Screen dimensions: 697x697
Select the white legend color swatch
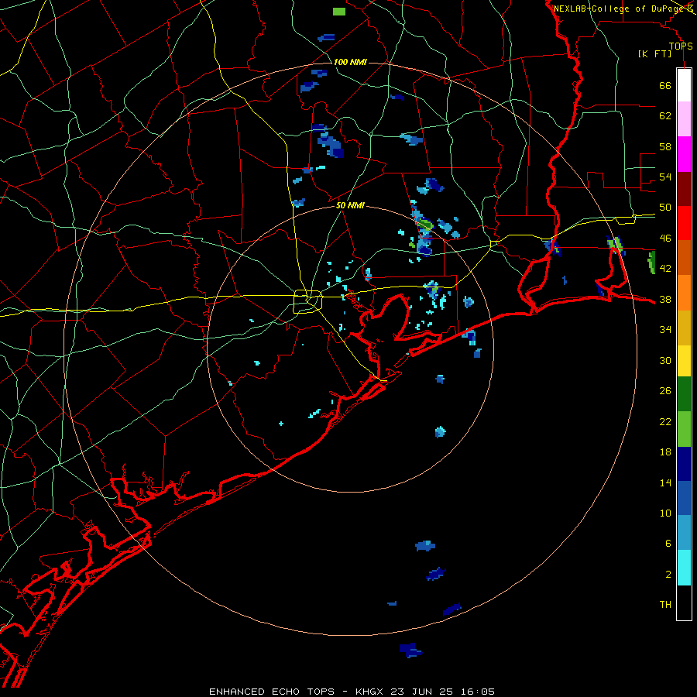pyautogui.click(x=684, y=85)
